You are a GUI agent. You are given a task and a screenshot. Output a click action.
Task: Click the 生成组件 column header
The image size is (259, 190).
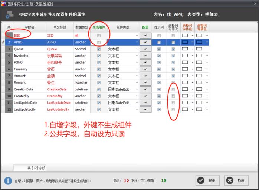point(99,27)
